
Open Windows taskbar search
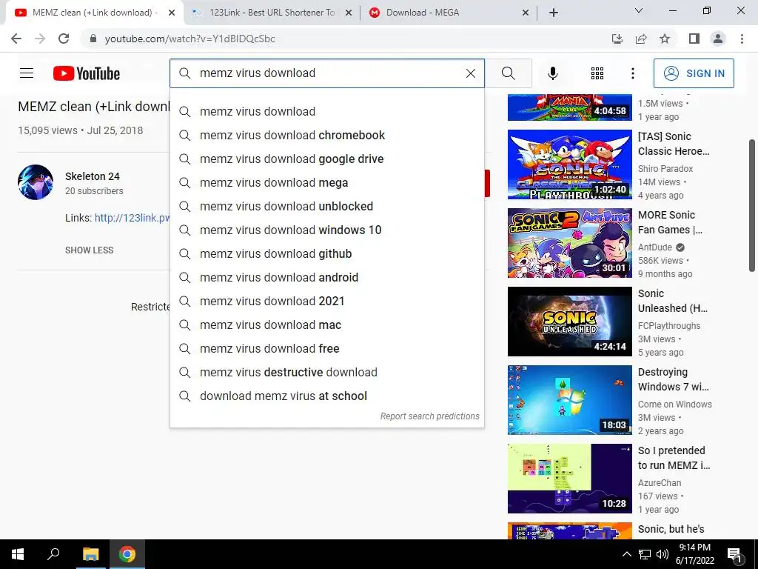(53, 554)
